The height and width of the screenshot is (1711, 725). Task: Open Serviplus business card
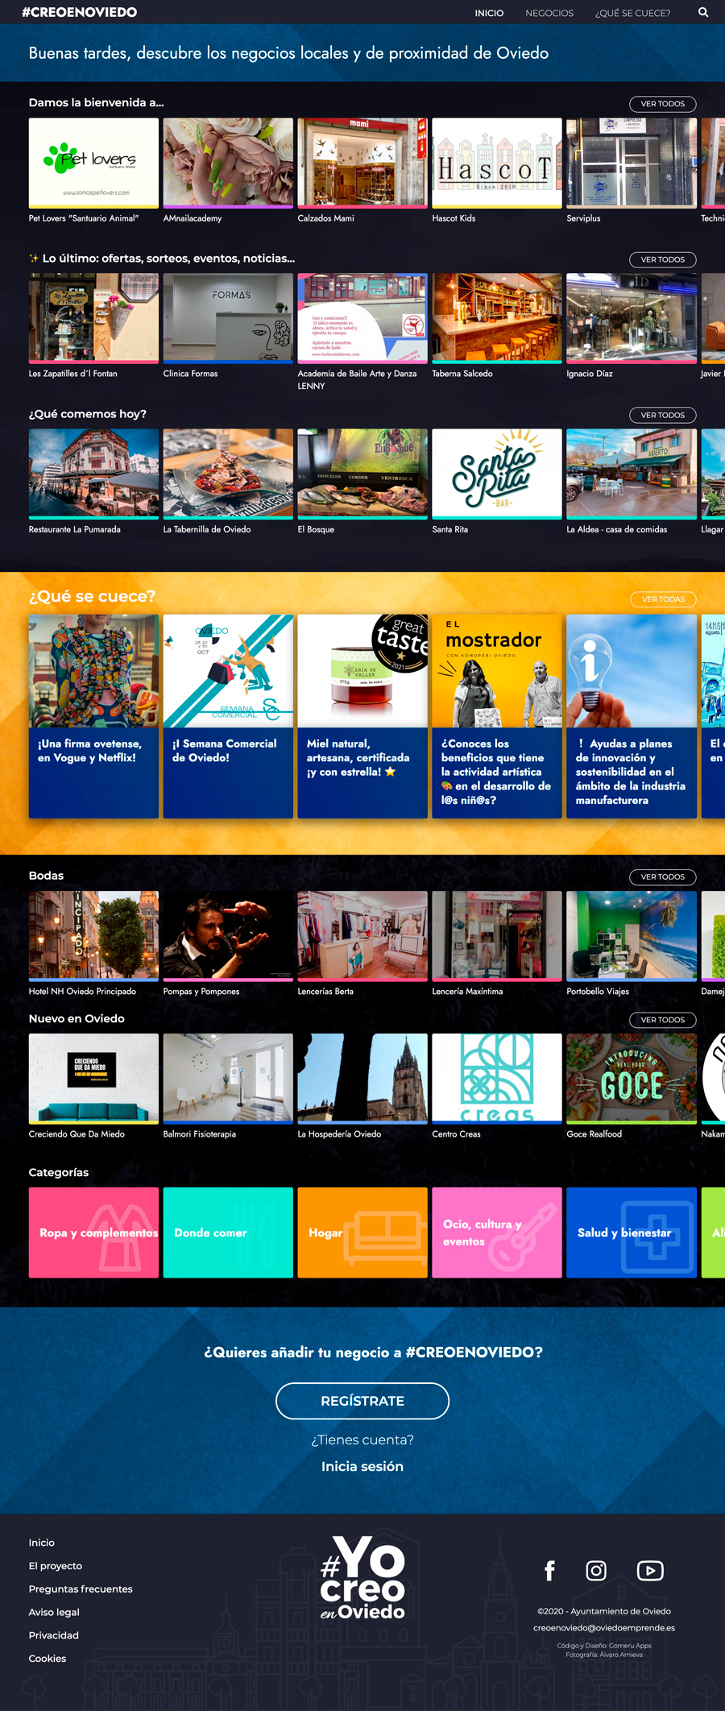pos(632,171)
